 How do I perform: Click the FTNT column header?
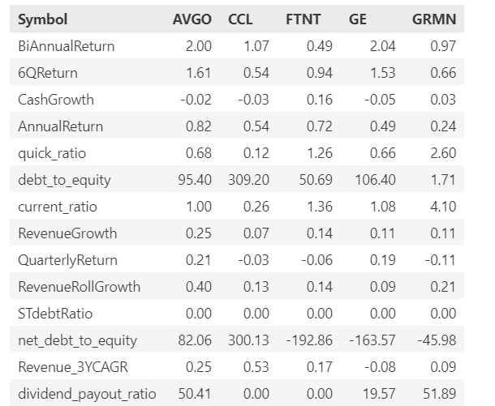tap(303, 19)
